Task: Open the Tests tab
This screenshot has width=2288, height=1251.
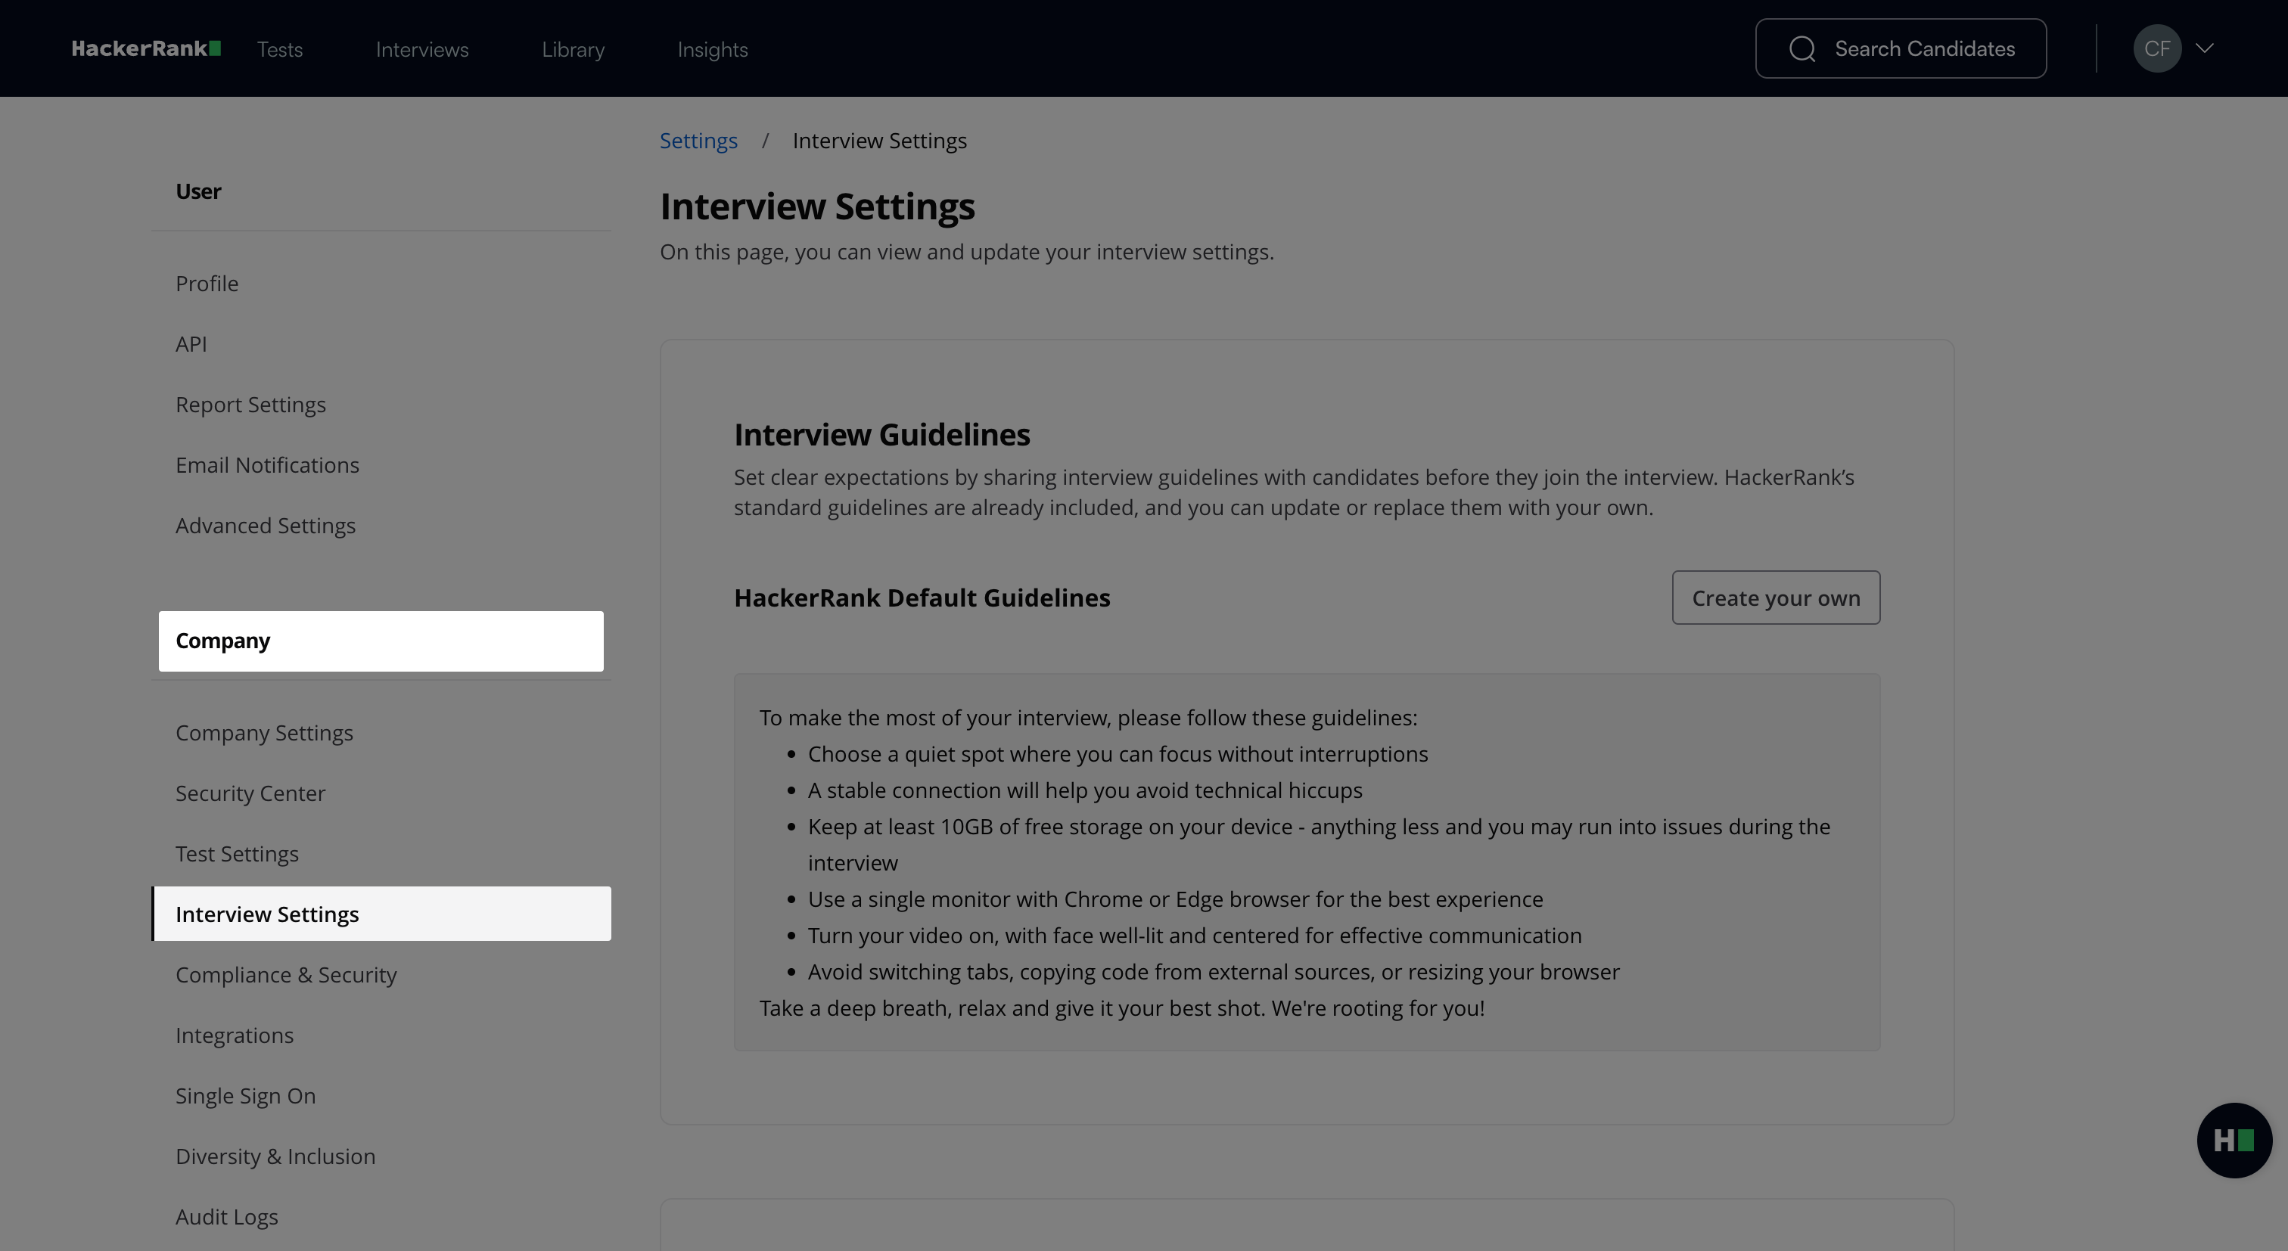Action: (x=280, y=50)
